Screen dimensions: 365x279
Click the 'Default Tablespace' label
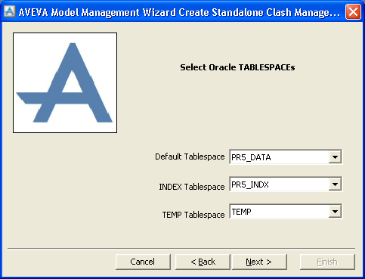coord(190,157)
